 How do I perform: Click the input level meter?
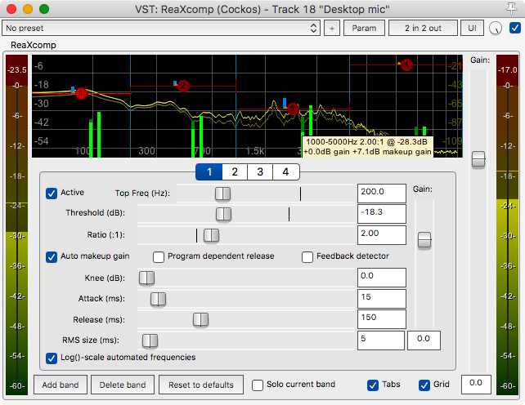click(16, 225)
